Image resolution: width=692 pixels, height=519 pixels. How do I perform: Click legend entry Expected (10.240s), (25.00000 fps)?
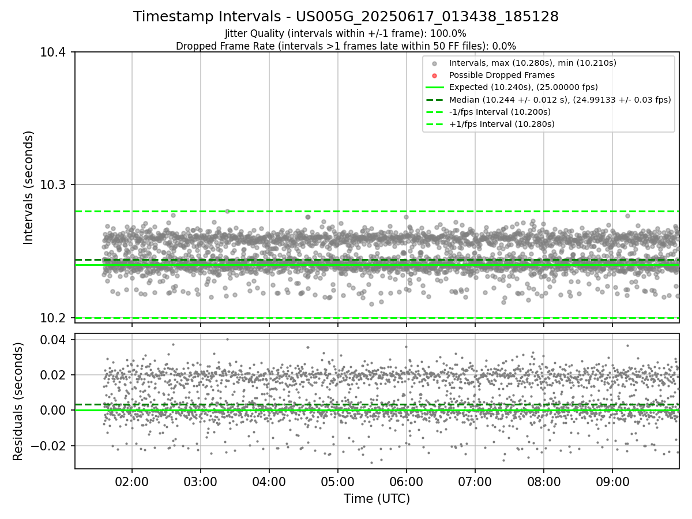tap(524, 87)
